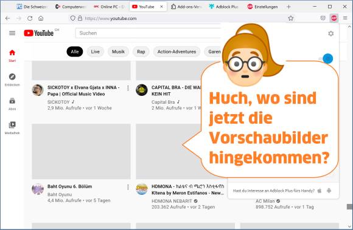Click the tracking protection shield icon

[72, 18]
